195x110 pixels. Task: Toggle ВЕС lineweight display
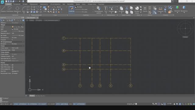coord(74,104)
